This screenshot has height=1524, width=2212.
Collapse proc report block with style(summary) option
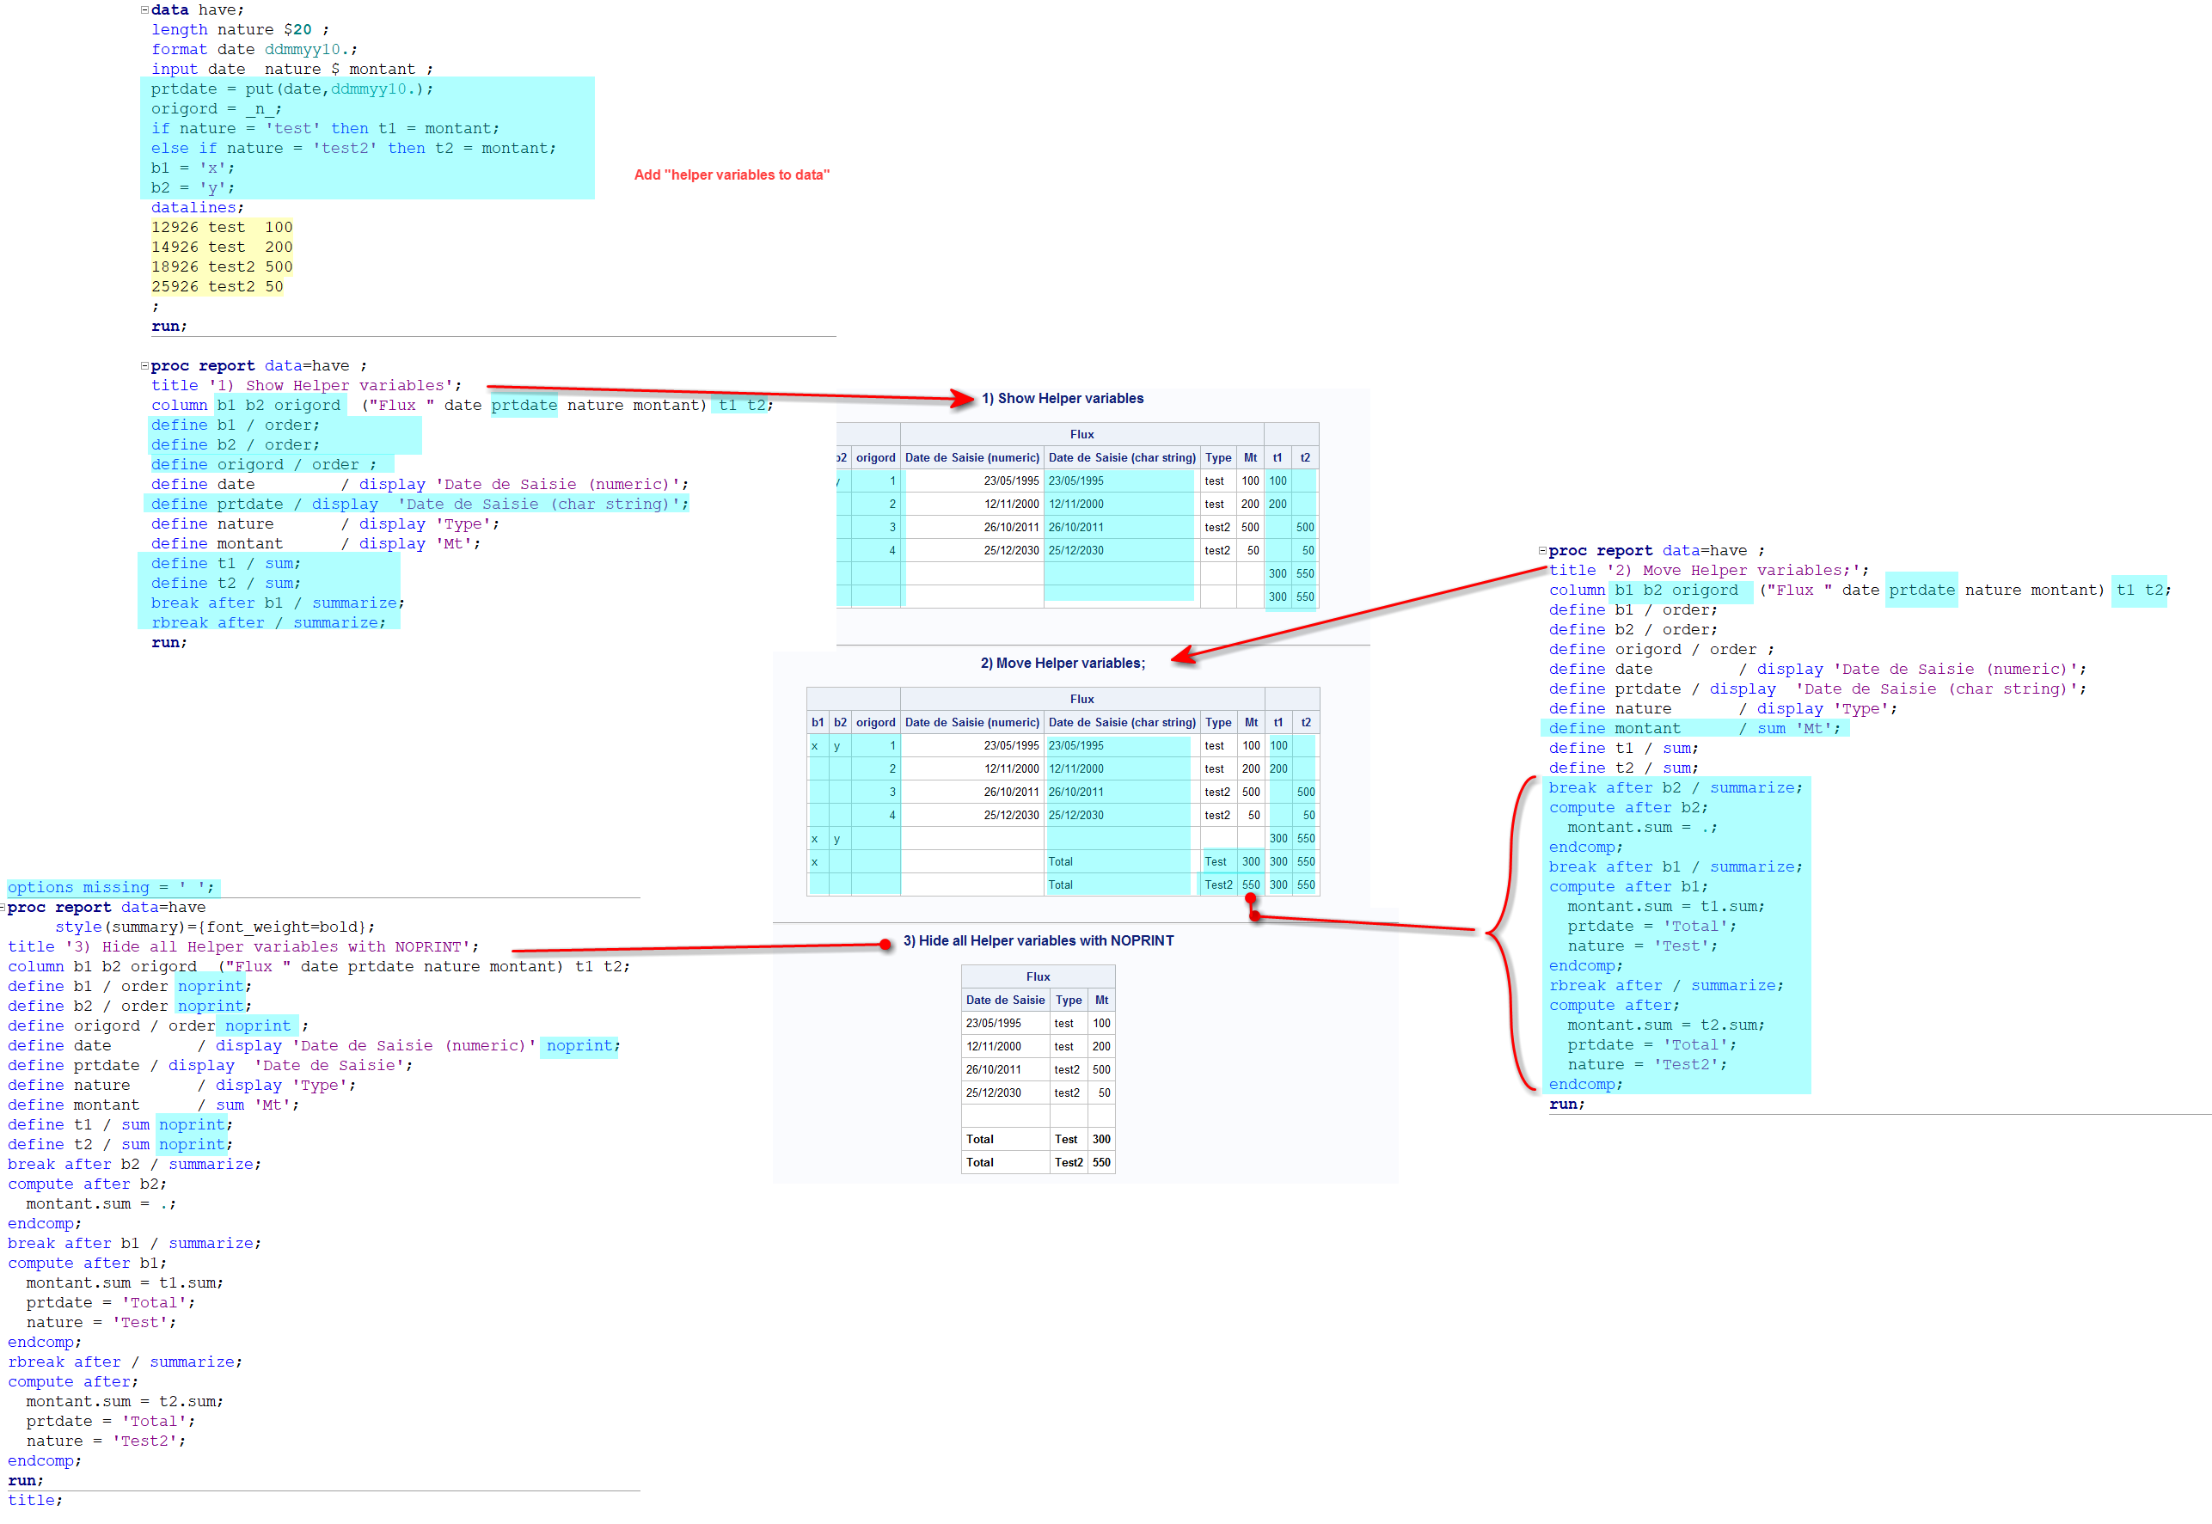(x=2, y=907)
